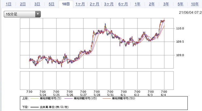Screen dimensions: 202x111
Task: Click the 5/28 date axis label
Action: click(97, 95)
